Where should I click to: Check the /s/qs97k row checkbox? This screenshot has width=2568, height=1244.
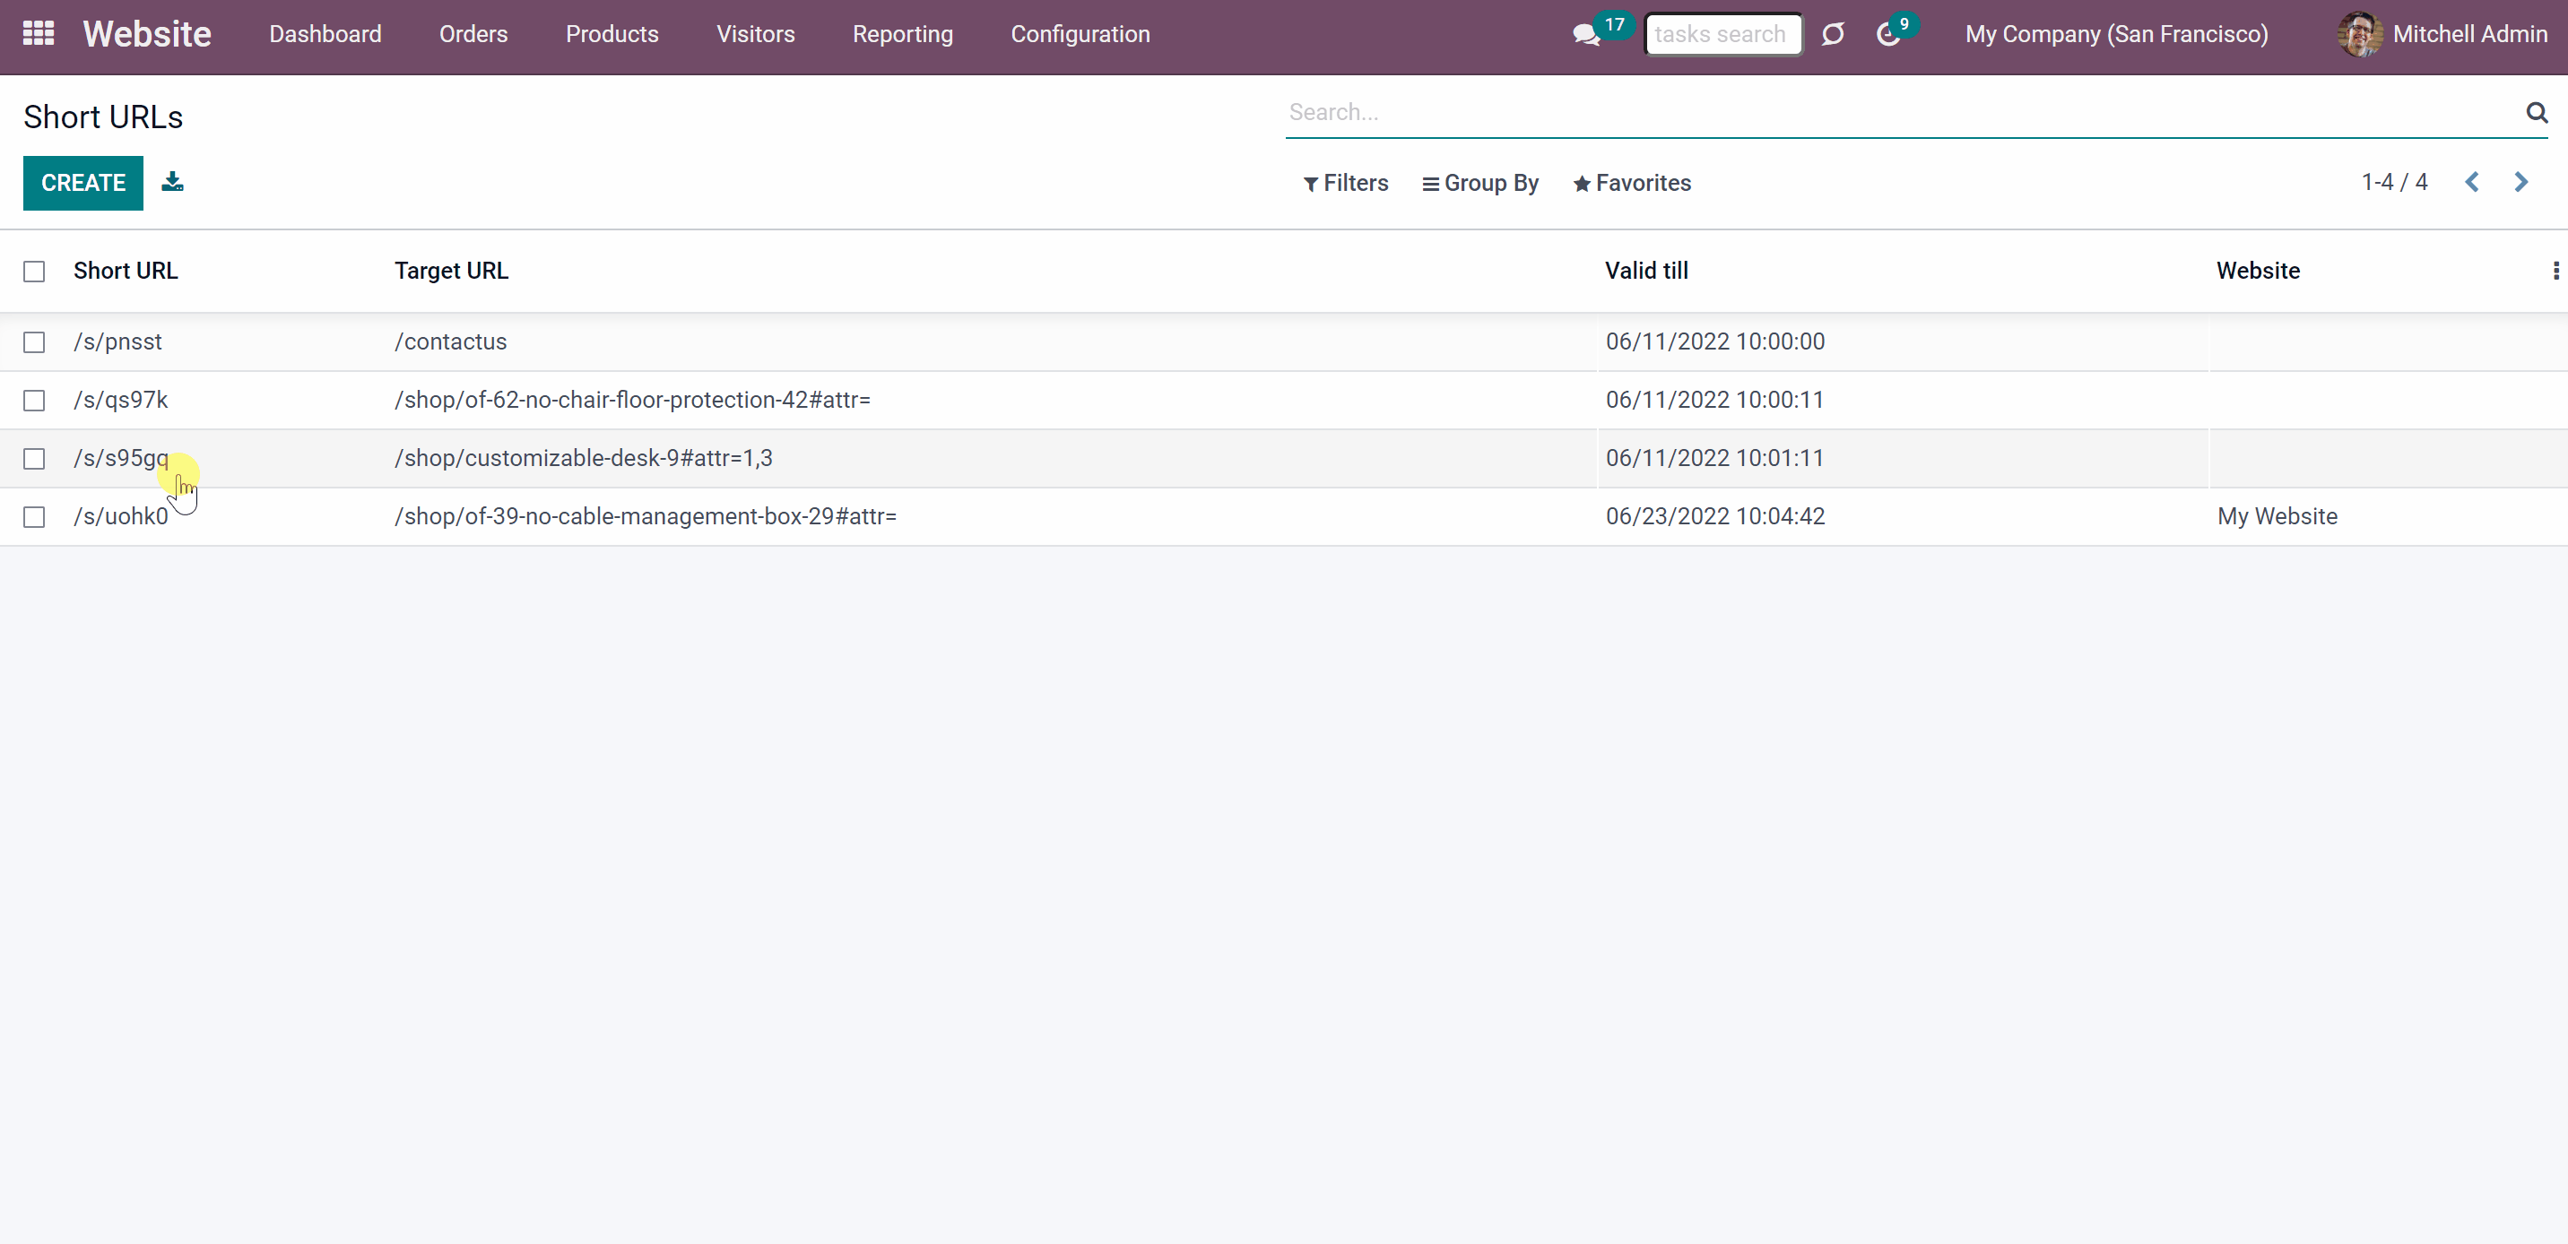[x=34, y=400]
